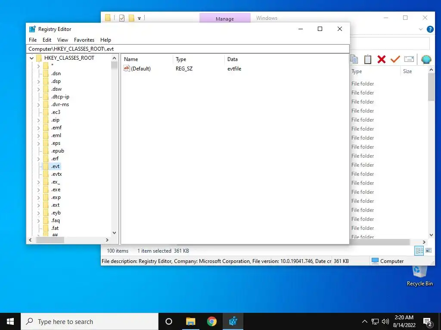This screenshot has height=330, width=441.
Task: Click the REG_SZ type cell
Action: (x=184, y=69)
